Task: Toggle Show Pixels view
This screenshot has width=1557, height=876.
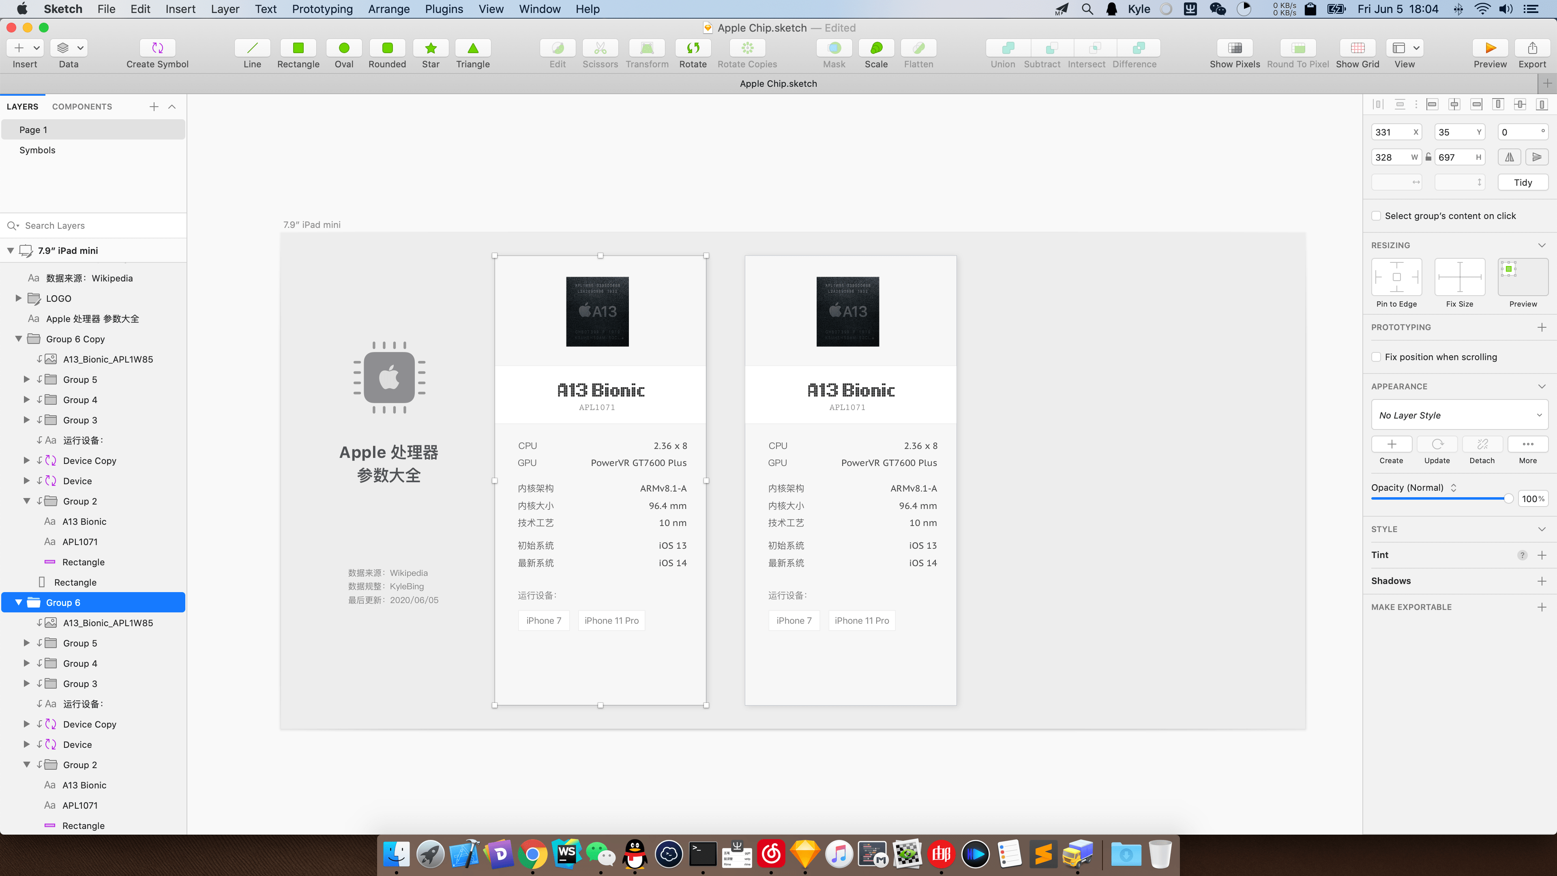Action: [x=1234, y=48]
